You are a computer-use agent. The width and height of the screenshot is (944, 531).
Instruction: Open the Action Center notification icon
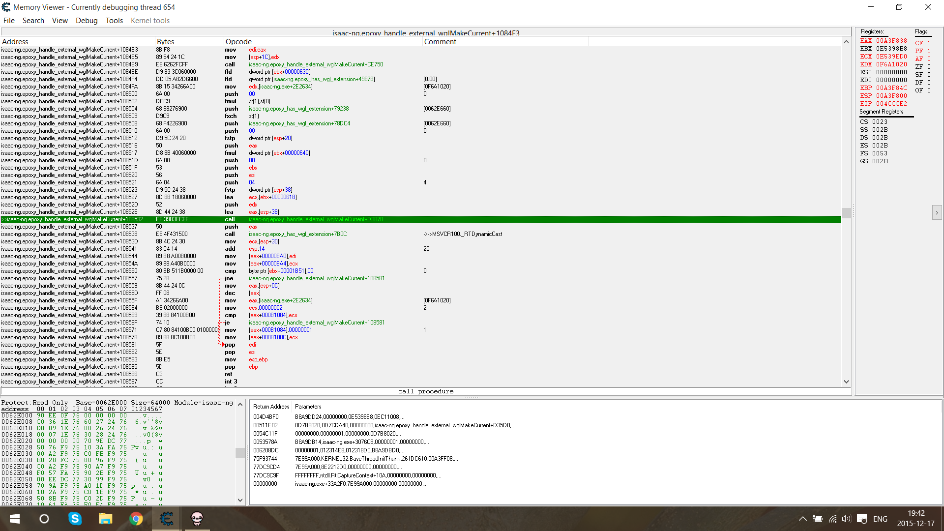point(861,519)
